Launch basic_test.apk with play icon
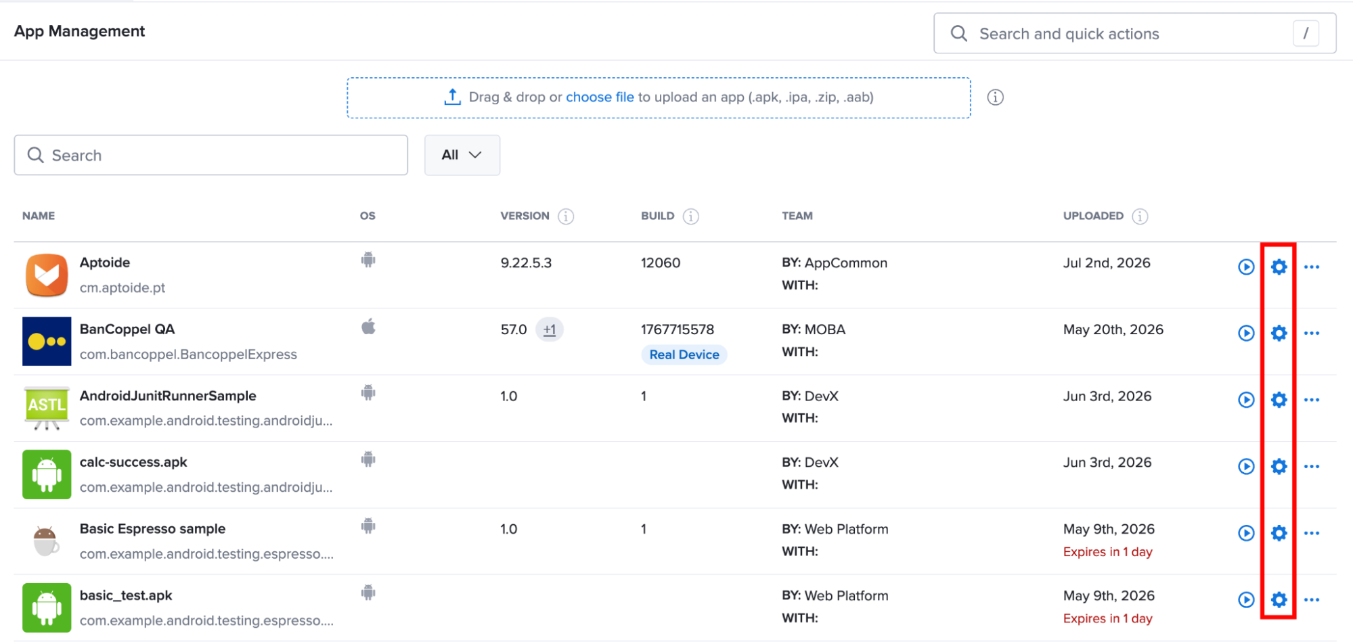 click(x=1245, y=600)
